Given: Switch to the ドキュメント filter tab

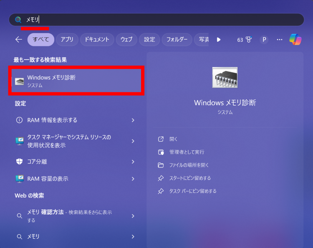Looking at the screenshot, I should tap(97, 40).
